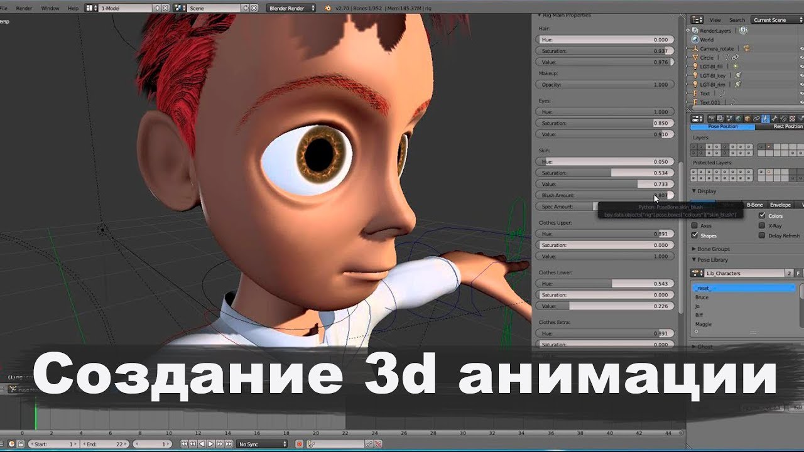
Task: Open the outliner editor type selector
Action: tap(697, 20)
